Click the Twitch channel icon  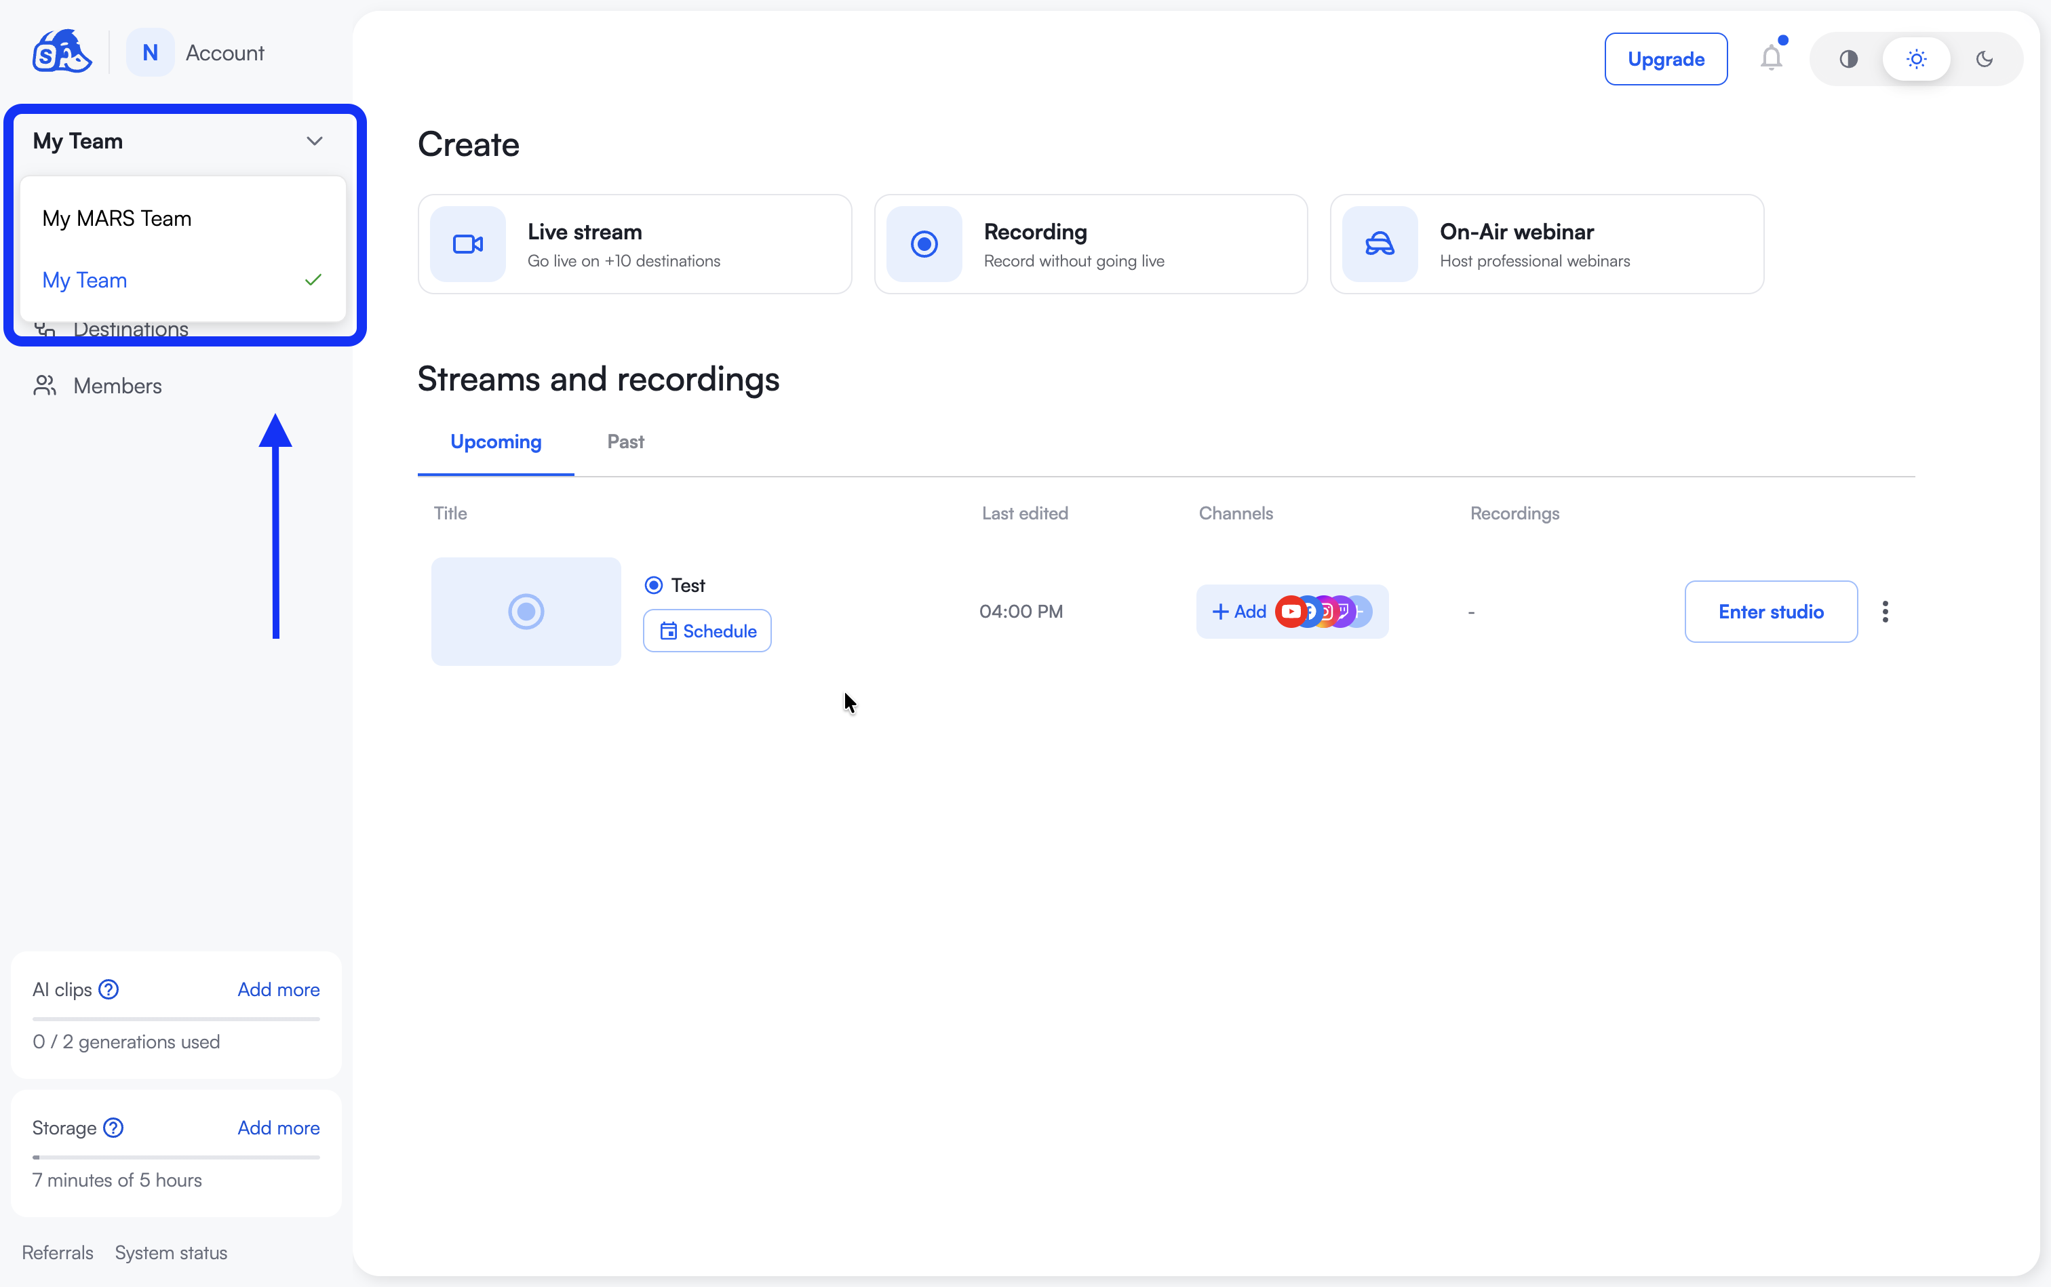click(1343, 611)
